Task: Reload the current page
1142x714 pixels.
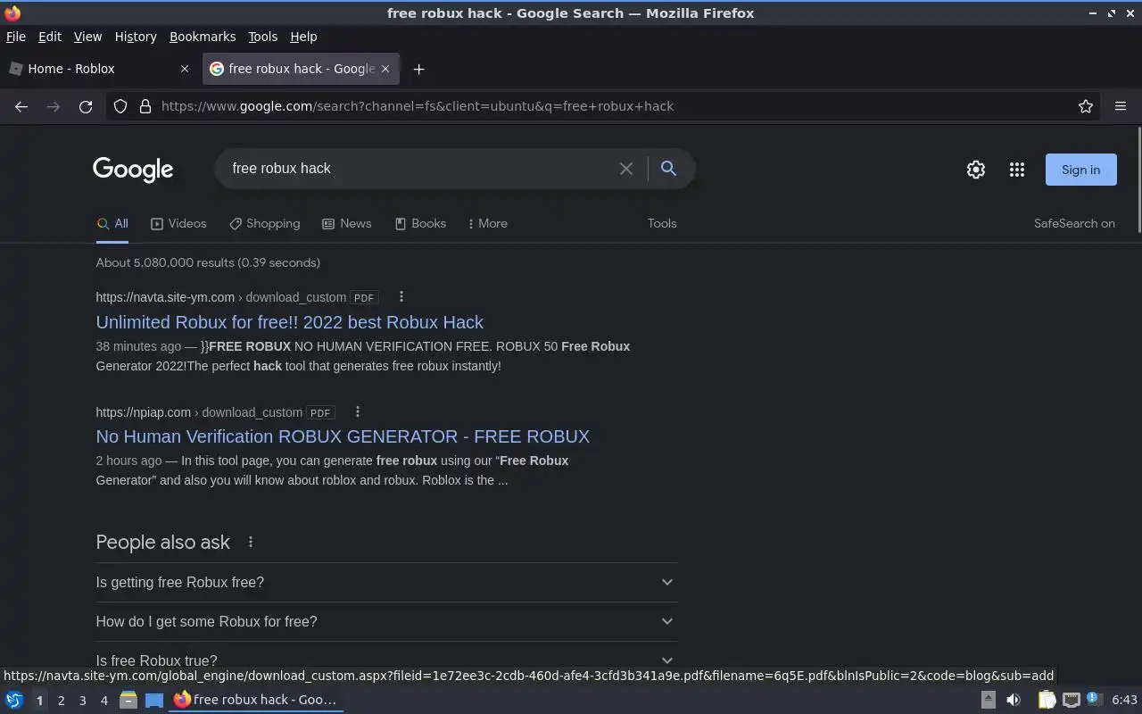Action: point(86,106)
